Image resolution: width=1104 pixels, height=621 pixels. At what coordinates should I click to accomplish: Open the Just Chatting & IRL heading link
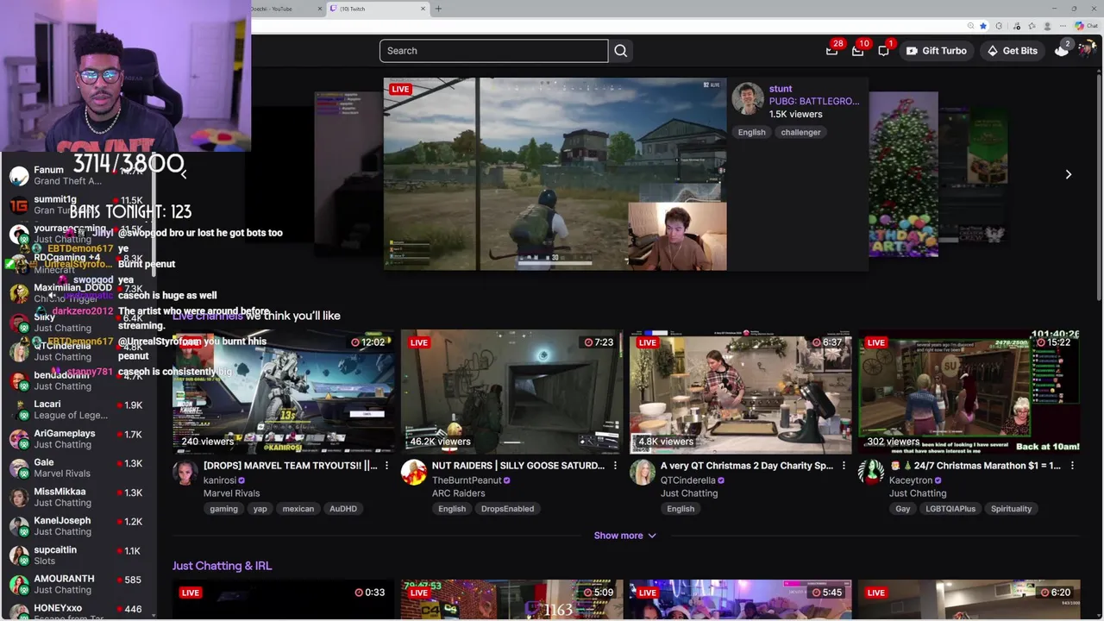pyautogui.click(x=222, y=566)
